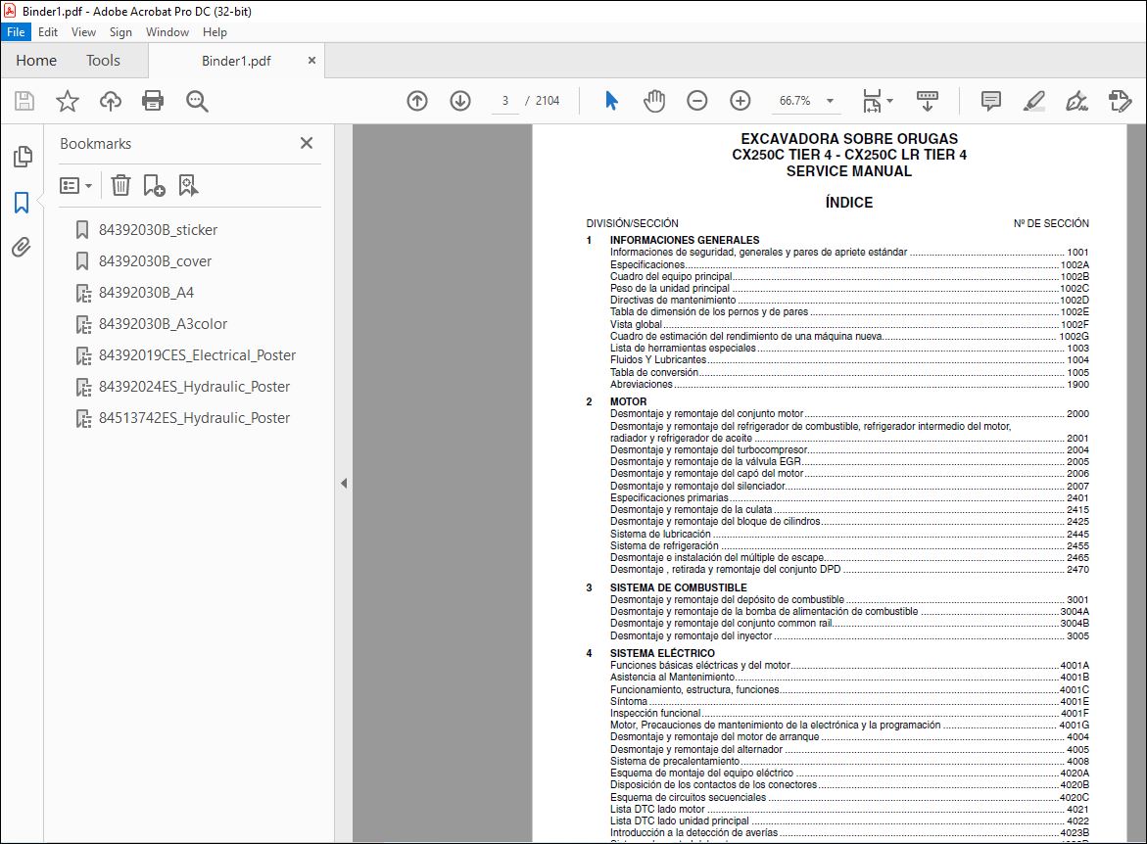This screenshot has width=1147, height=844.
Task: Click 'Tabla de conversión' index entry
Action: [x=849, y=372]
